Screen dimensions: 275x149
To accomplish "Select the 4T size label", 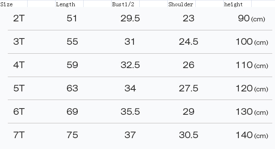I will [19, 65].
